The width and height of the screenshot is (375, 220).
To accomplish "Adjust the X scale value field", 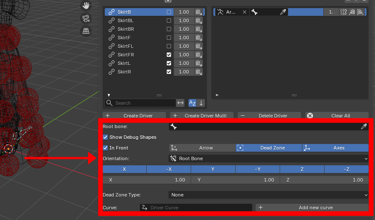I will [147, 180].
